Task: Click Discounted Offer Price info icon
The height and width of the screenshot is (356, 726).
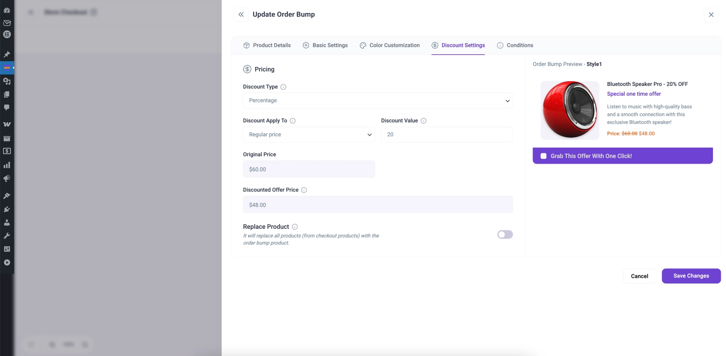Action: pyautogui.click(x=304, y=190)
